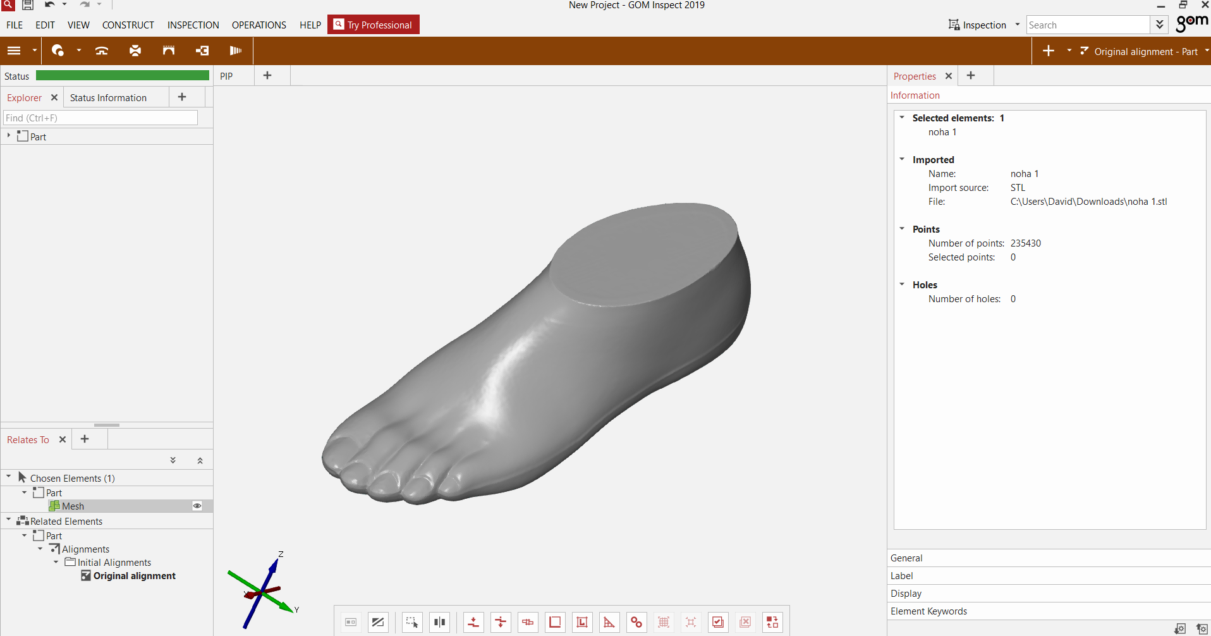Collapse the Holes section in Properties
1211x636 pixels.
(x=902, y=284)
